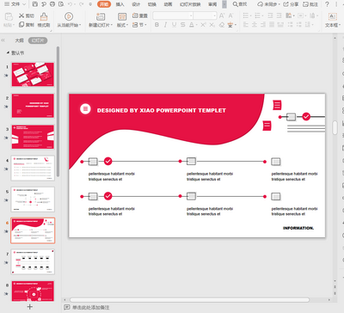Image resolution: width=344 pixels, height=313 pixels.
Task: Switch to the 插入 tab
Action: (x=120, y=4)
